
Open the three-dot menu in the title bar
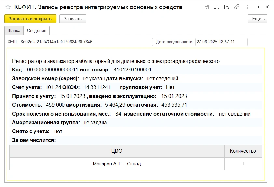(247, 7)
